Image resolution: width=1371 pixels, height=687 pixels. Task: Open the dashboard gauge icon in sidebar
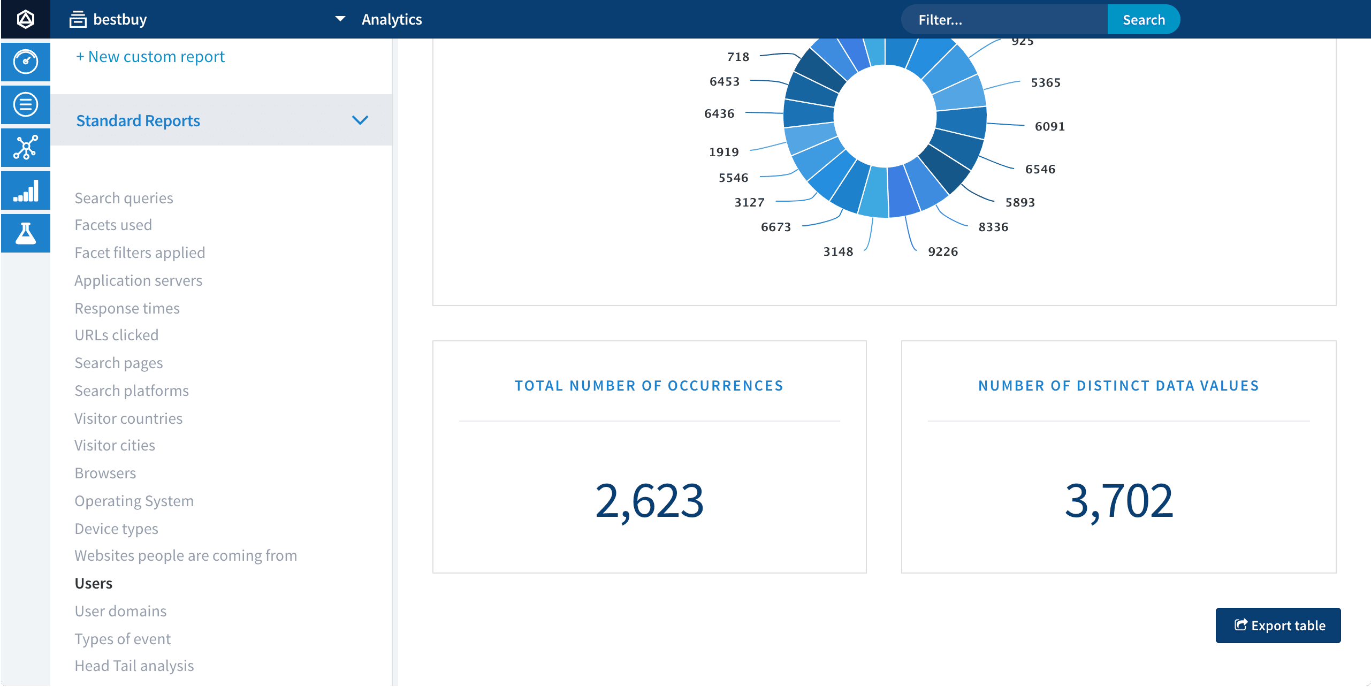(x=25, y=62)
